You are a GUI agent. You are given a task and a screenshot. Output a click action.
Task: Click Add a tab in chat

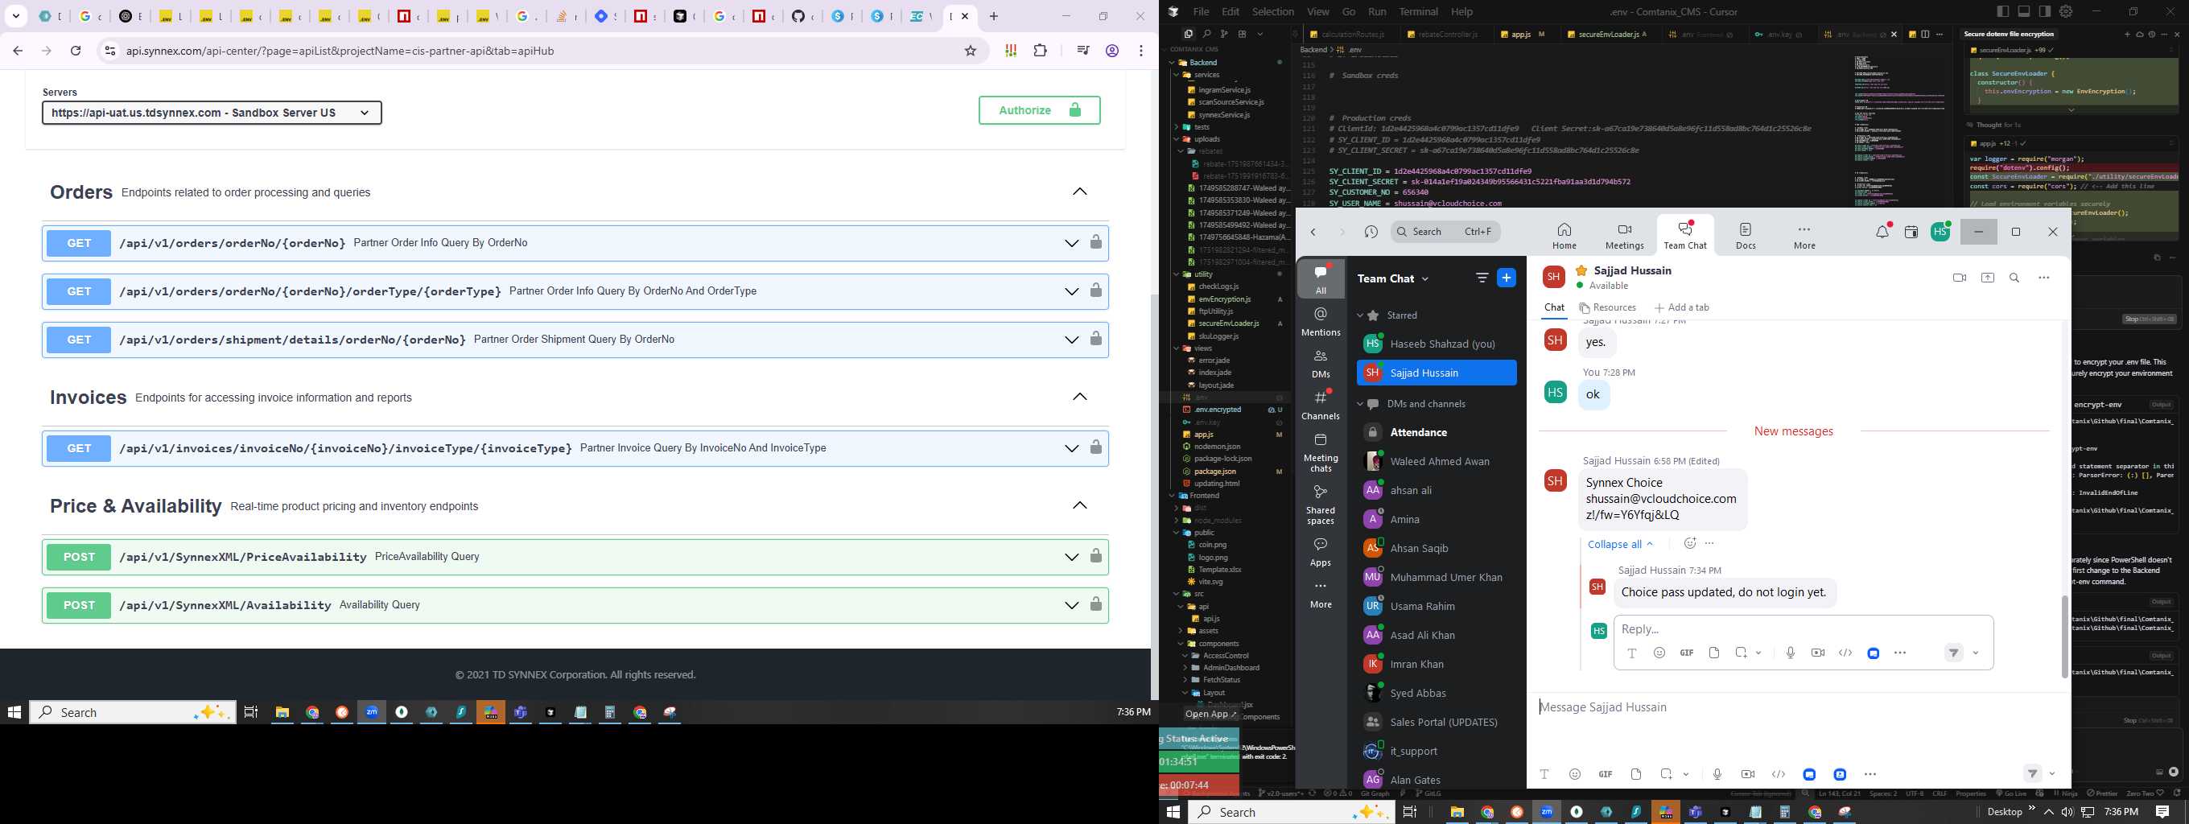pyautogui.click(x=1682, y=307)
